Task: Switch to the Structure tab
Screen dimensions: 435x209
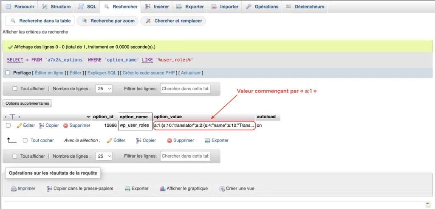Action: [56, 7]
